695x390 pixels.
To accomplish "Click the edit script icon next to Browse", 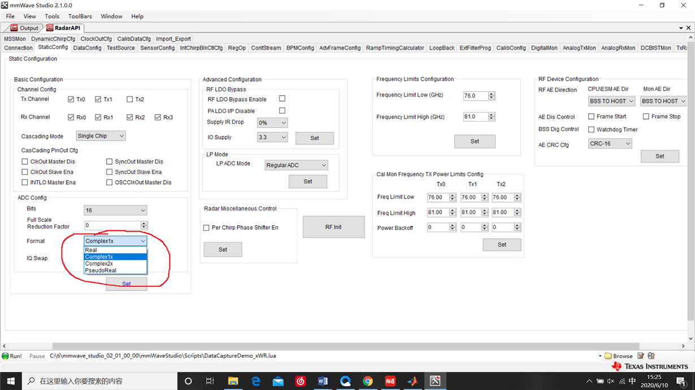I will pyautogui.click(x=641, y=356).
